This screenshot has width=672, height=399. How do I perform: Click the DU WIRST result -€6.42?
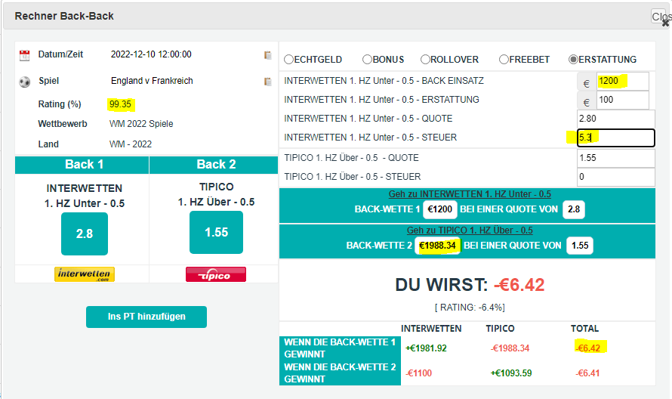pos(519,285)
